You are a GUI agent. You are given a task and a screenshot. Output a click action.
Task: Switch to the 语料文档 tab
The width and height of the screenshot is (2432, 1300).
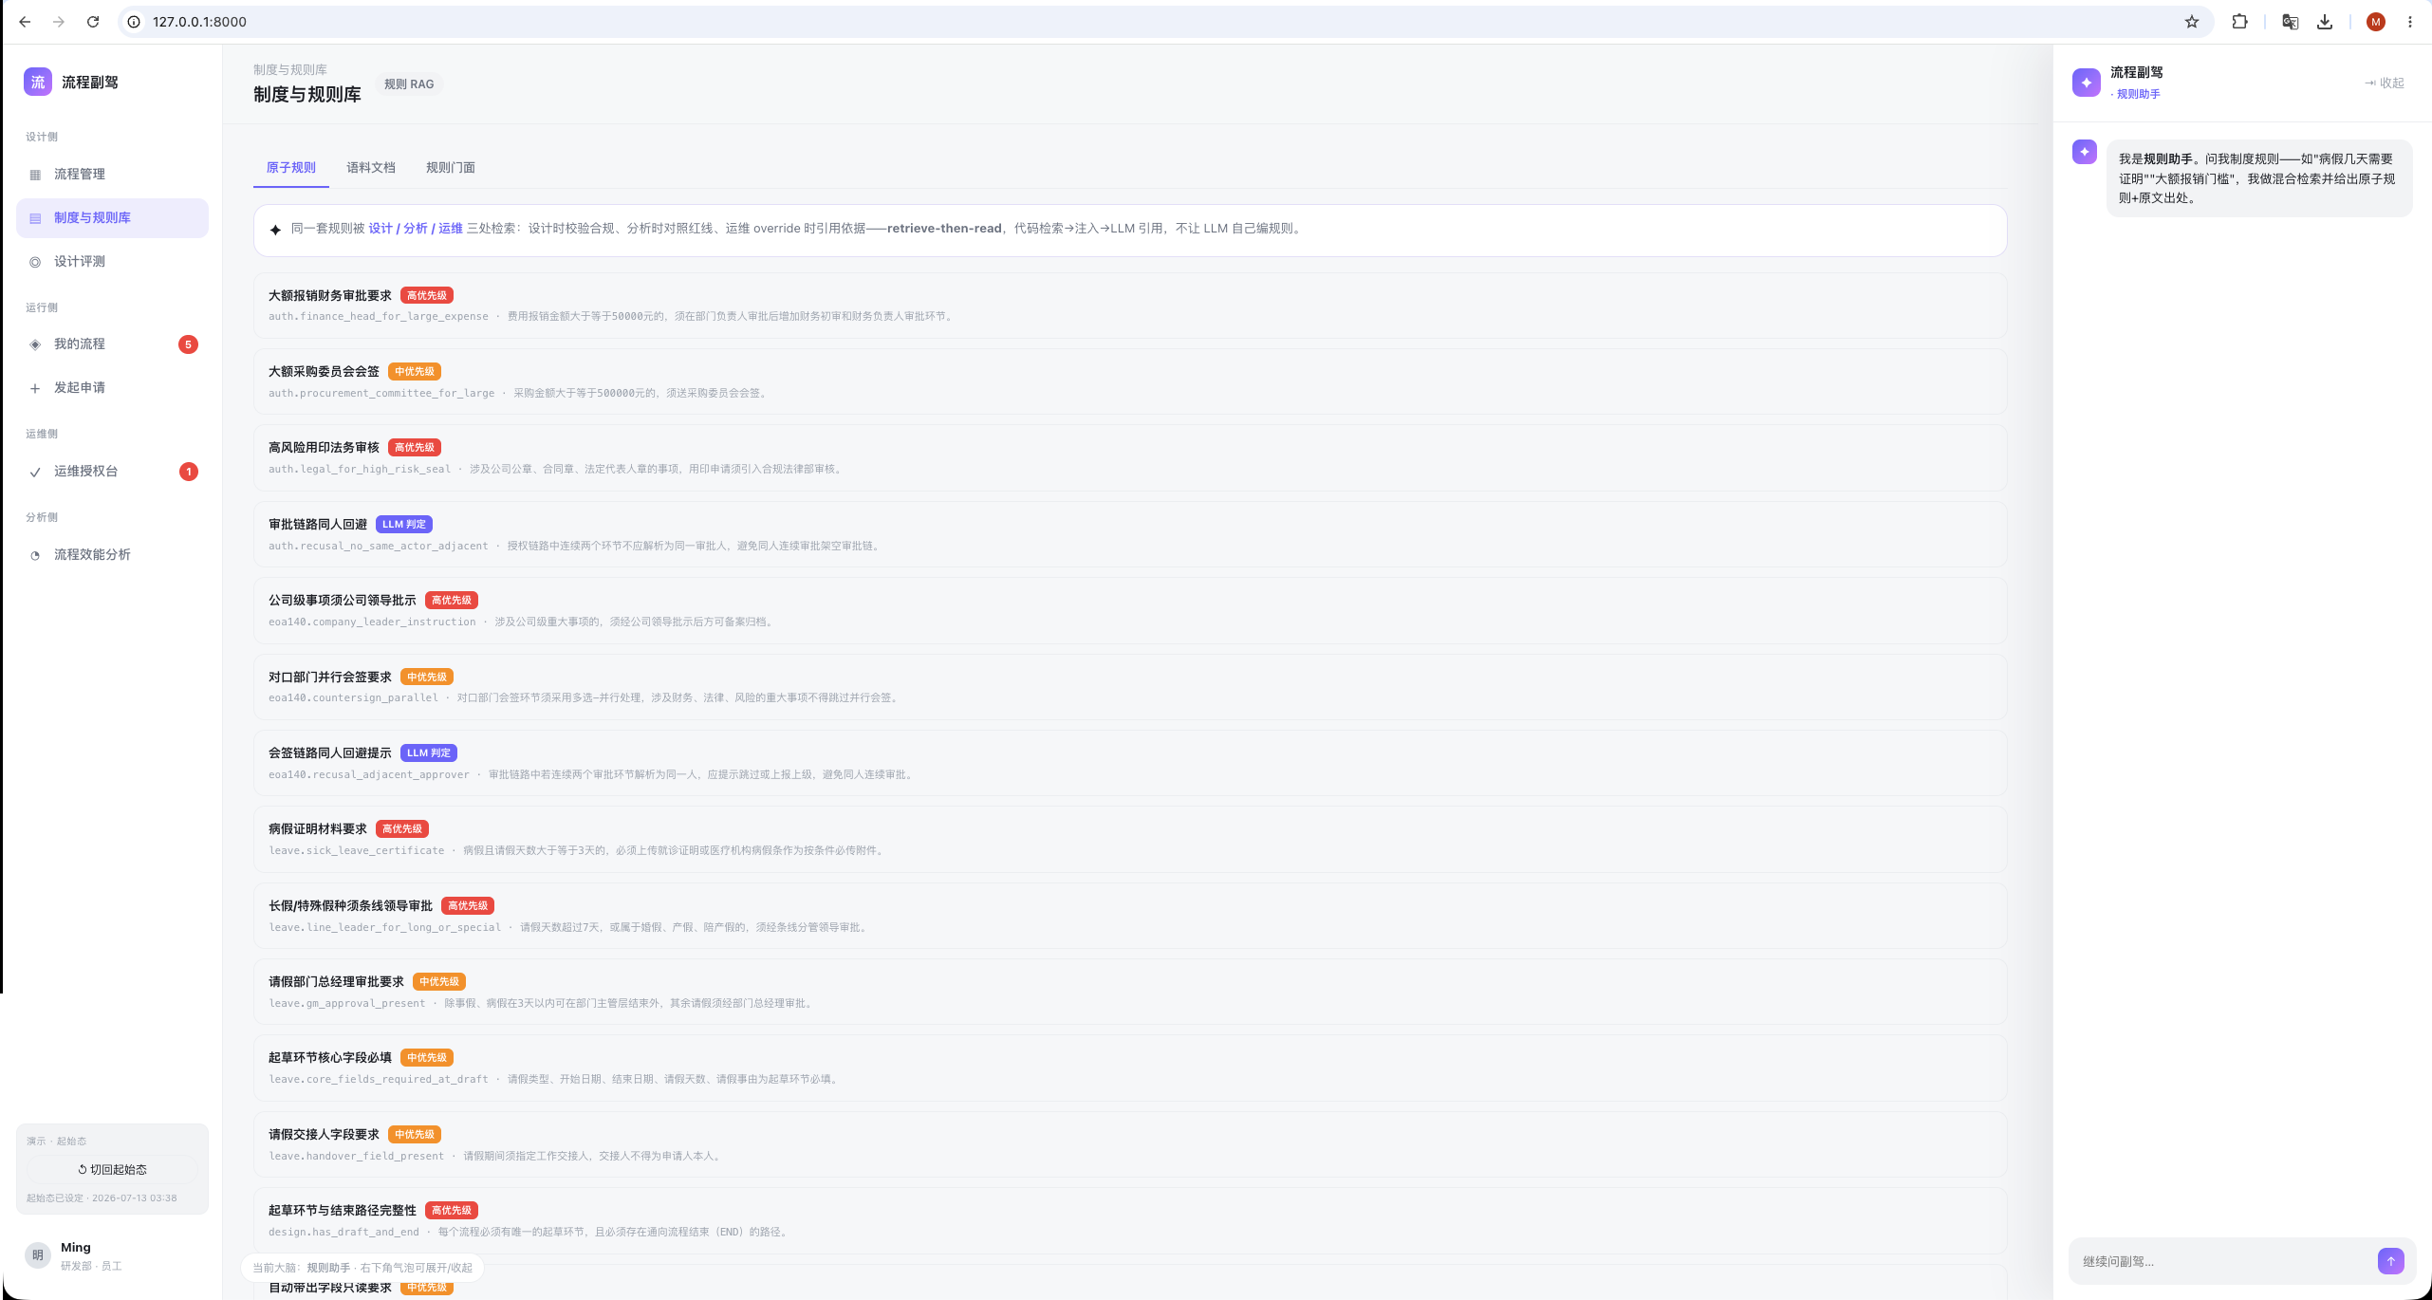370,168
